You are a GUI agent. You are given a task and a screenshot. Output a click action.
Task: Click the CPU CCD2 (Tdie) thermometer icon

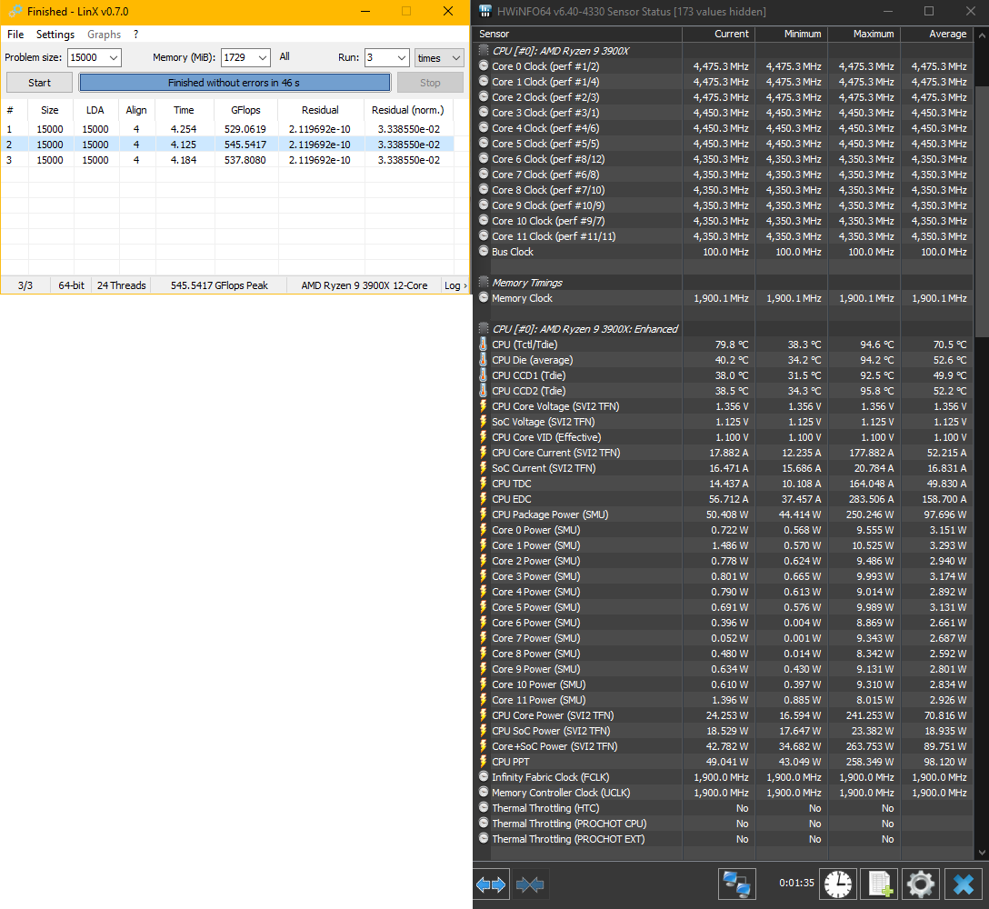(x=484, y=391)
